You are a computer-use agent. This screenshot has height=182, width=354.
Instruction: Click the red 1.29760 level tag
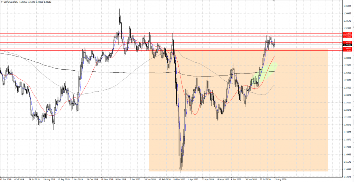[347, 51]
